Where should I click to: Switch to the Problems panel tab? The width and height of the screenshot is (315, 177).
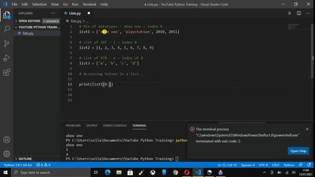click(x=73, y=125)
